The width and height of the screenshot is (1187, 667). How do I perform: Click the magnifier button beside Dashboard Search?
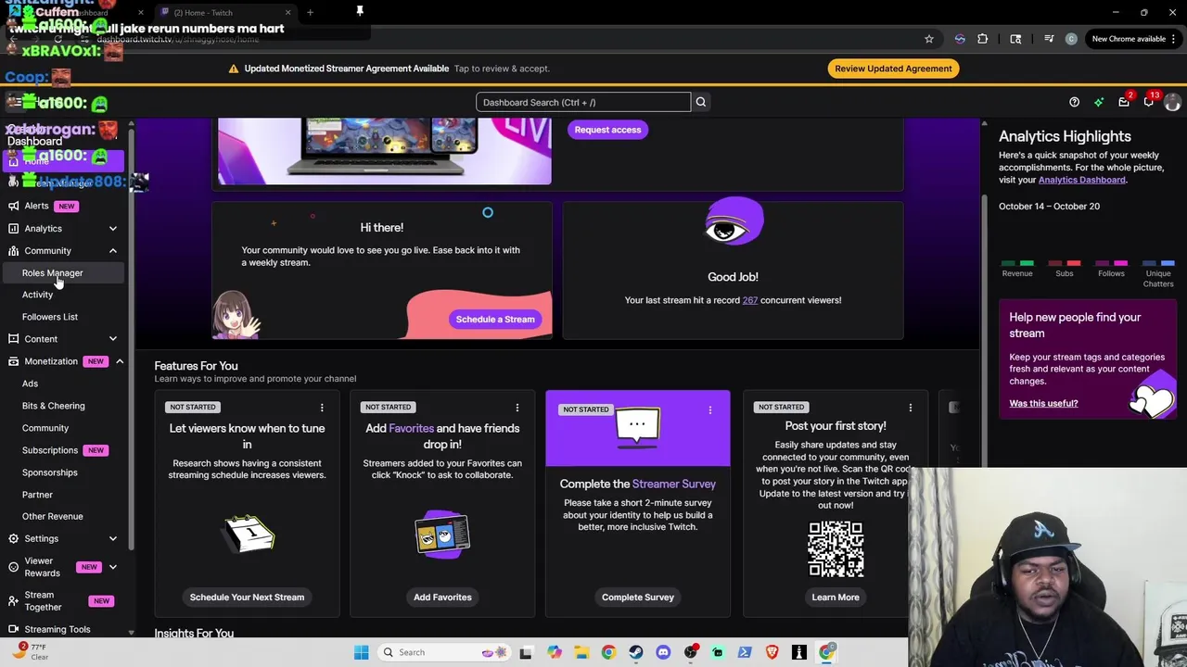[701, 102]
